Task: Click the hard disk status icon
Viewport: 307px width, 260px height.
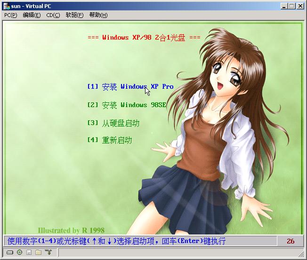Action: click(x=10, y=252)
